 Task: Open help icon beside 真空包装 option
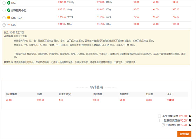190,116
